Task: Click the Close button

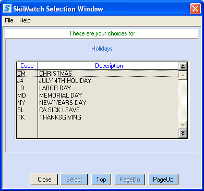Action: coord(44,180)
